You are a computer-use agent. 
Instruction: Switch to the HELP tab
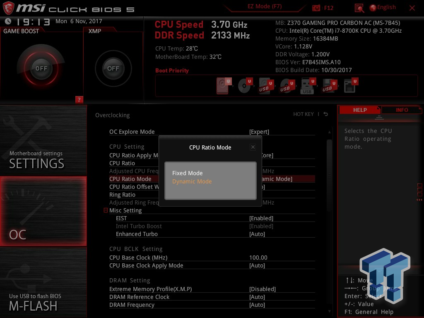[360, 110]
